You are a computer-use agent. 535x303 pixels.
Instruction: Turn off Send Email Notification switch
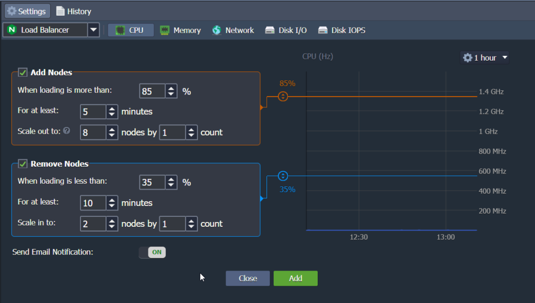(152, 252)
